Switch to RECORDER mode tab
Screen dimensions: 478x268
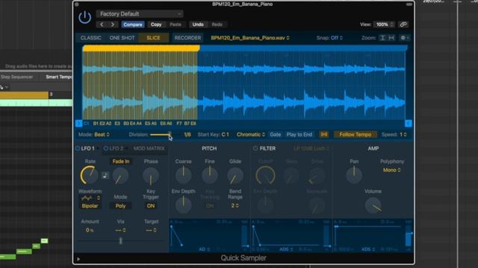pos(187,38)
